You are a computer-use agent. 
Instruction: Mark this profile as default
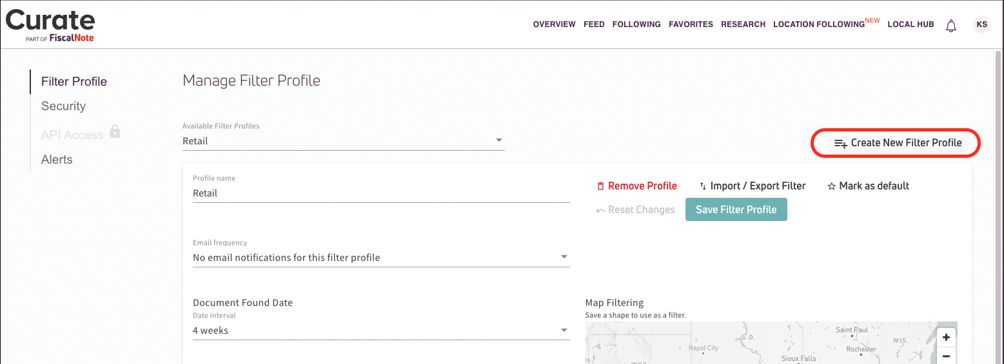pyautogui.click(x=868, y=186)
